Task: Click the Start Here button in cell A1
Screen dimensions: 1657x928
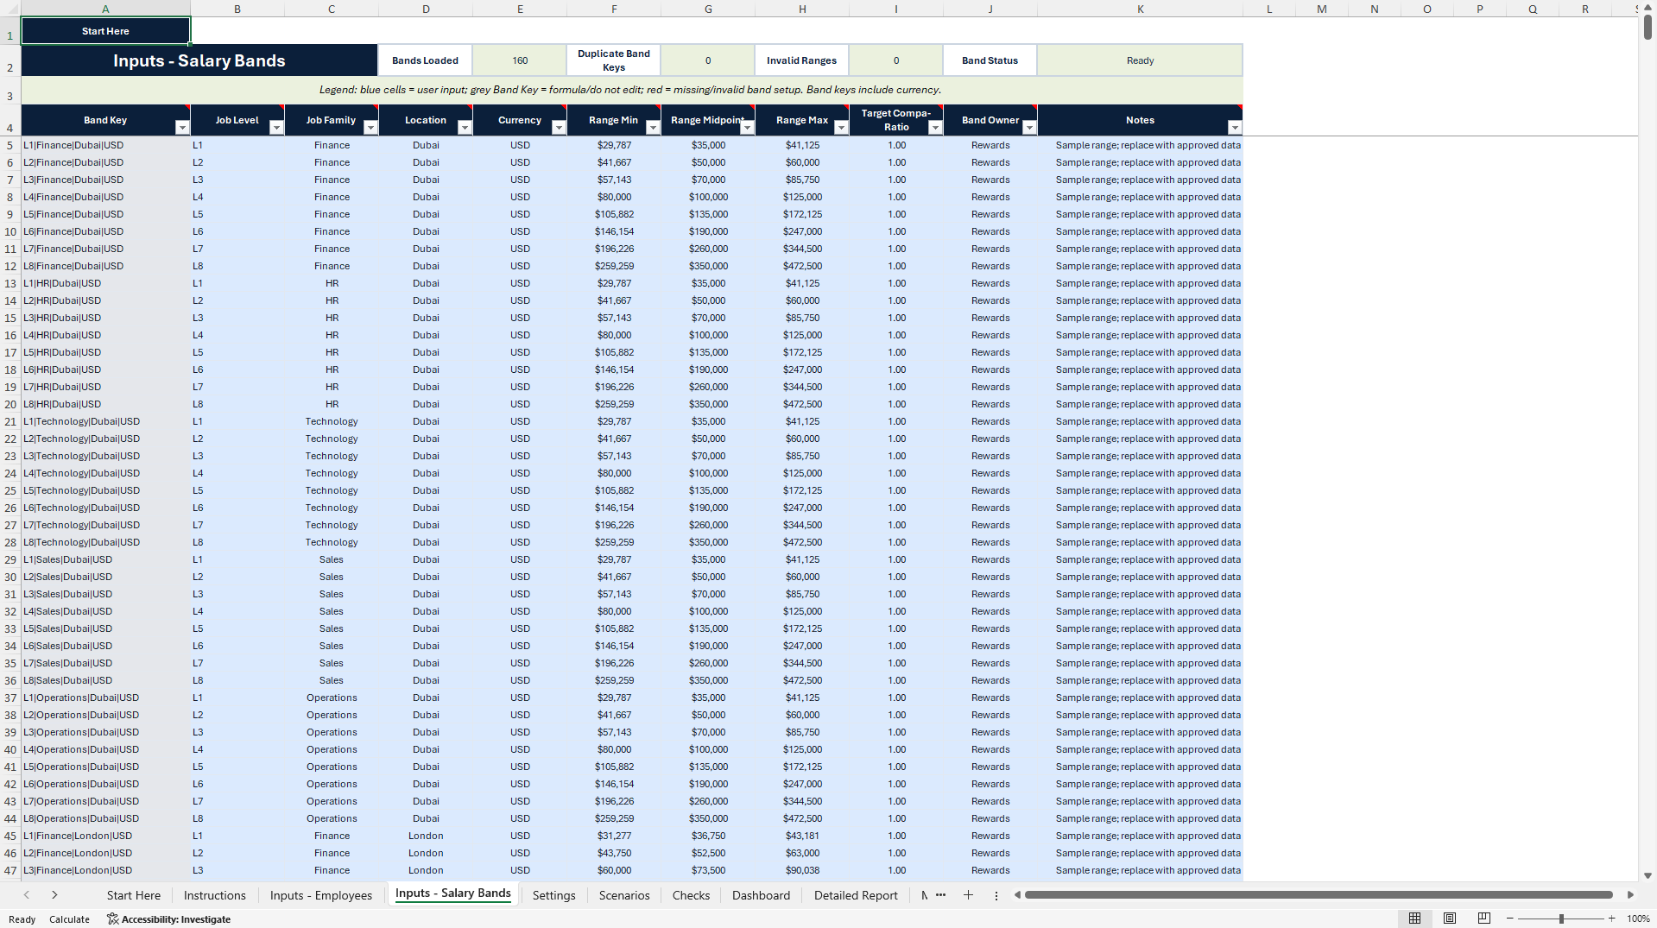Action: click(x=105, y=31)
